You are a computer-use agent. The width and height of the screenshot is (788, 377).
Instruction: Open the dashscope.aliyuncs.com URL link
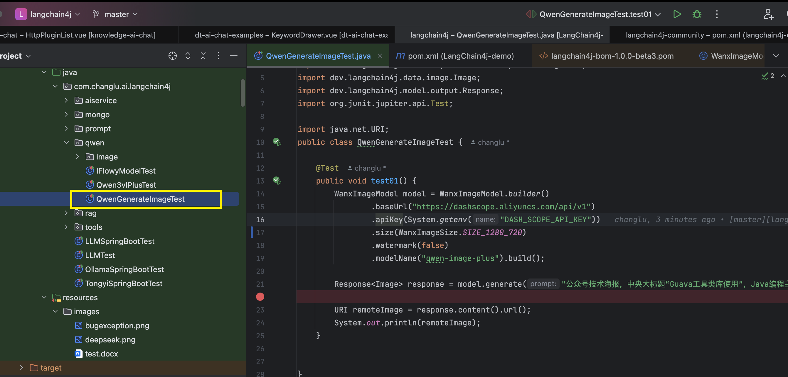pyautogui.click(x=501, y=206)
